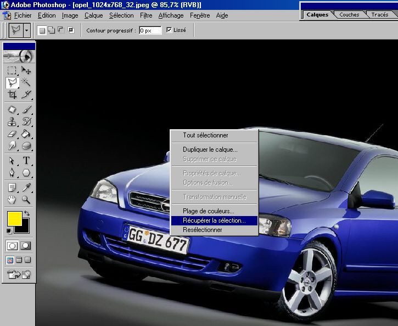Select the Sponge/Blur tool
398x326 pixels.
click(26, 146)
